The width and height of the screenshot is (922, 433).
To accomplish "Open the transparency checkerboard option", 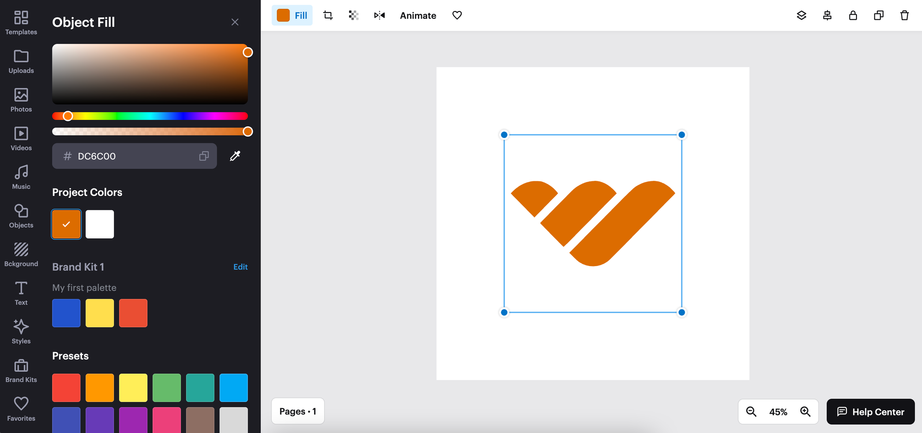I will click(354, 15).
